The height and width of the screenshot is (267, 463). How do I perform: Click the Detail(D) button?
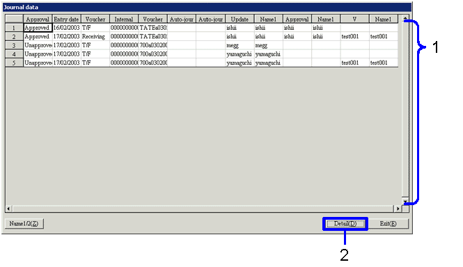tap(345, 224)
